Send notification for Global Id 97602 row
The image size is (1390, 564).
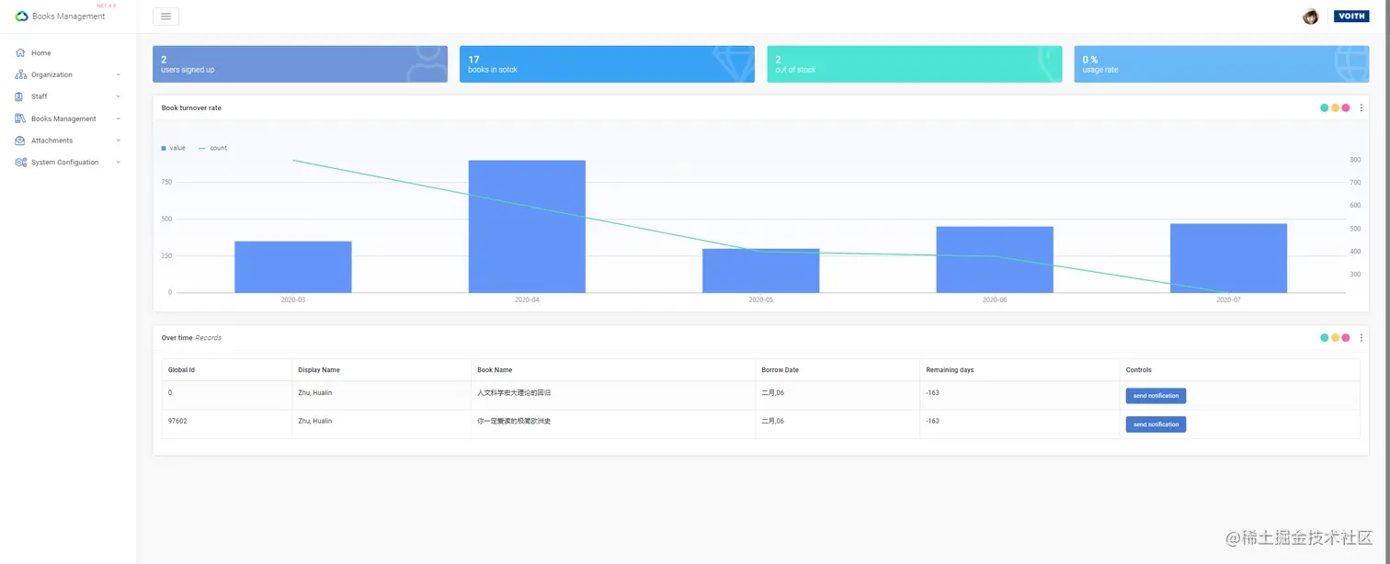1156,424
